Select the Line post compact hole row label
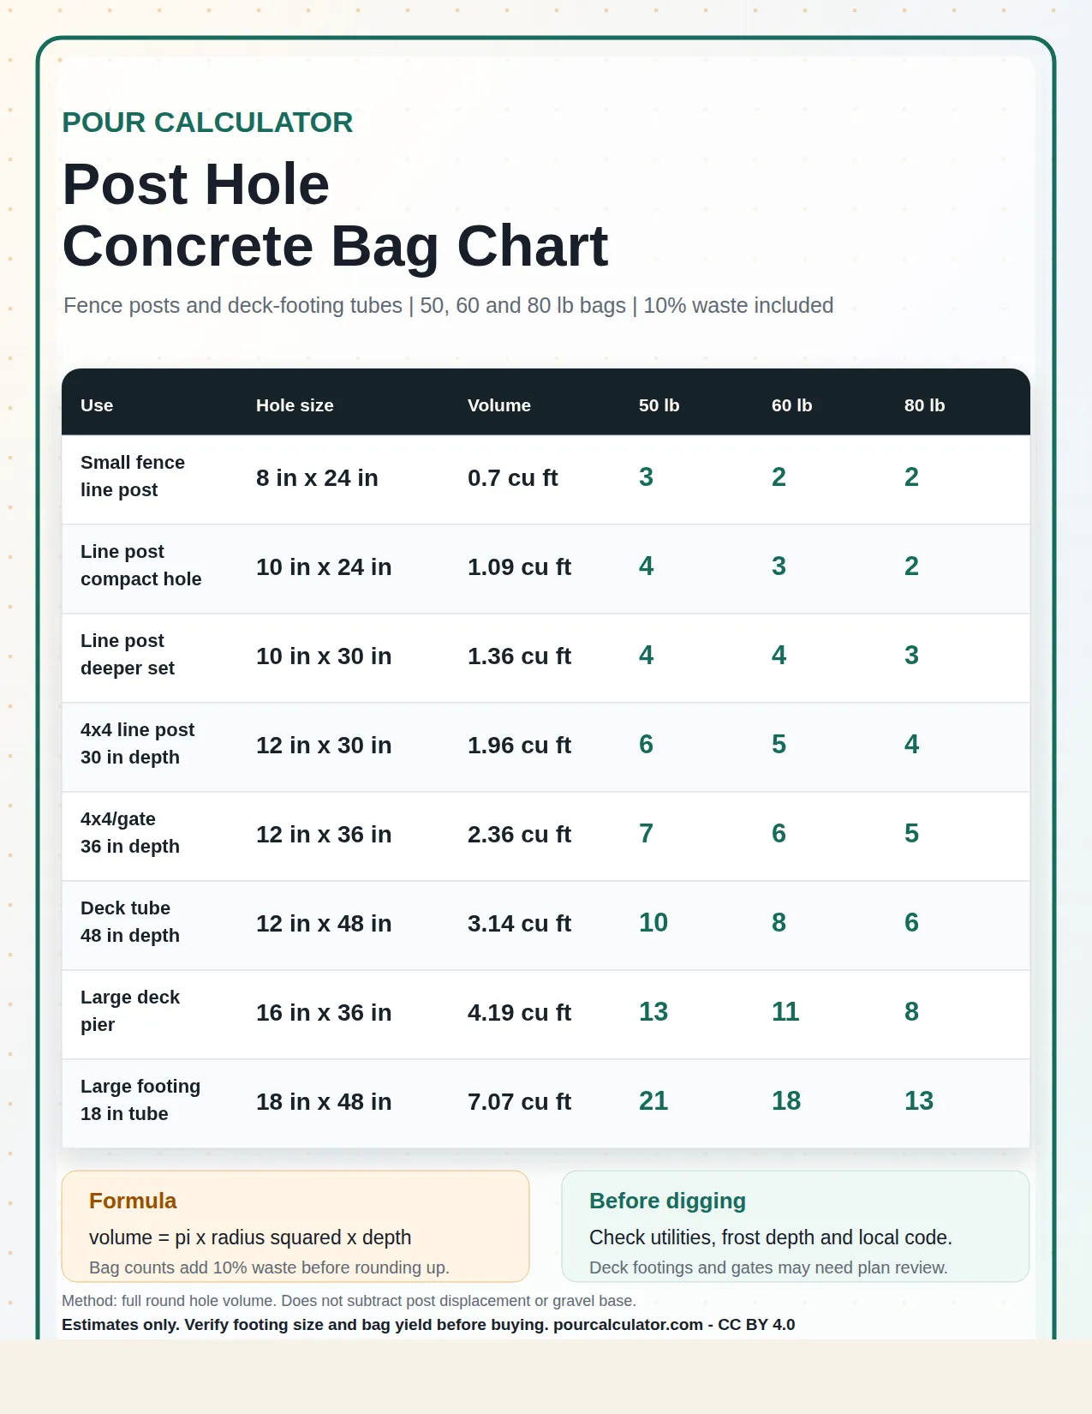The height and width of the screenshot is (1414, 1092). pyautogui.click(x=141, y=566)
